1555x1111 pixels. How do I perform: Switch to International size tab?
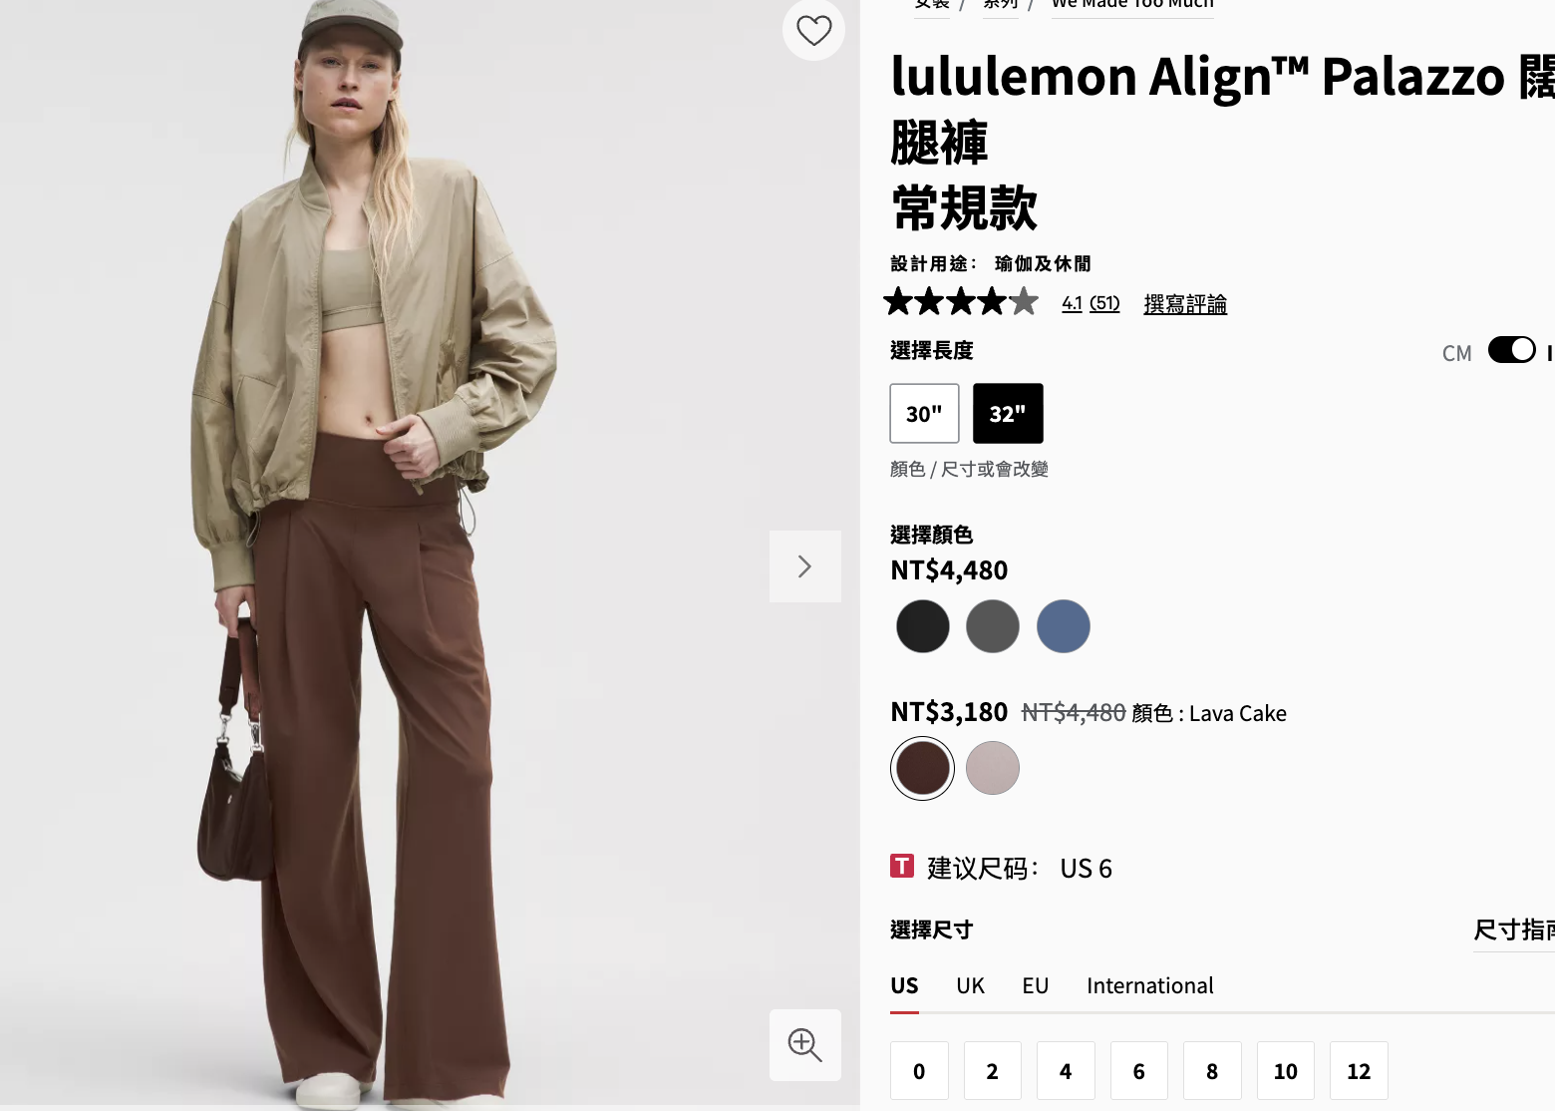(1150, 985)
